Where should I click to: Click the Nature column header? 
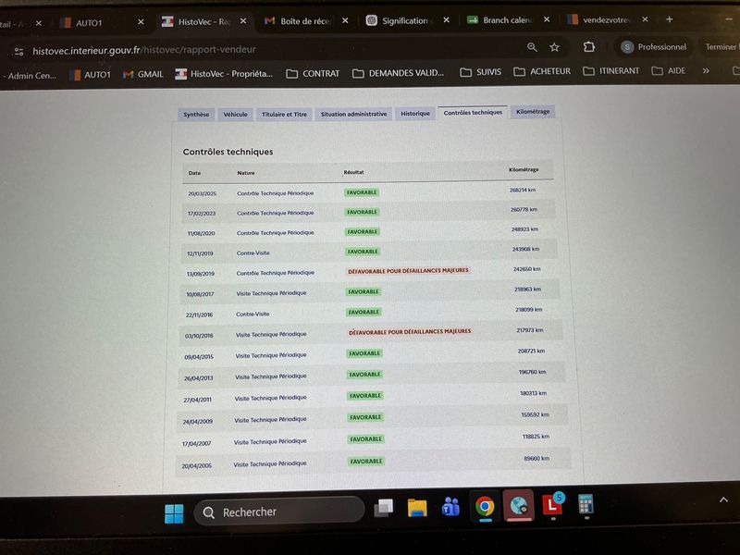click(245, 173)
